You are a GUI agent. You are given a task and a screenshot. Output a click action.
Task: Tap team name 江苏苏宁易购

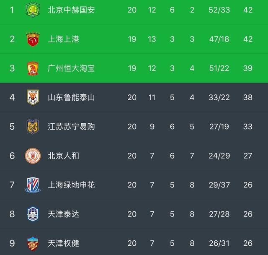[71, 127]
